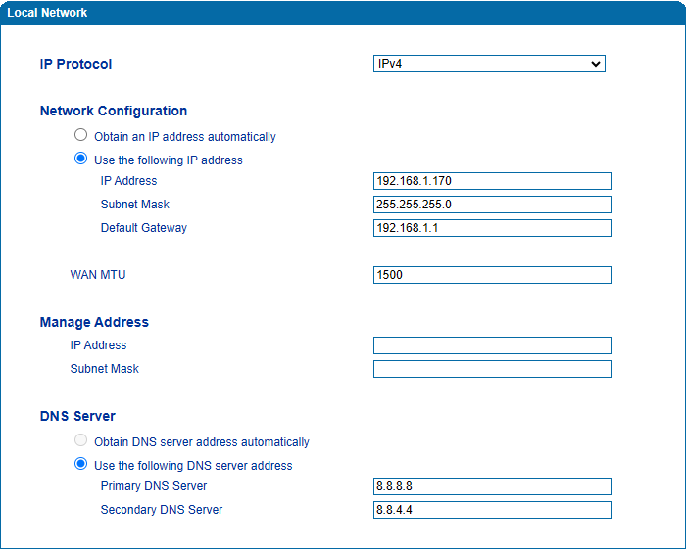Click the empty Manage Address IP Address field

492,345
